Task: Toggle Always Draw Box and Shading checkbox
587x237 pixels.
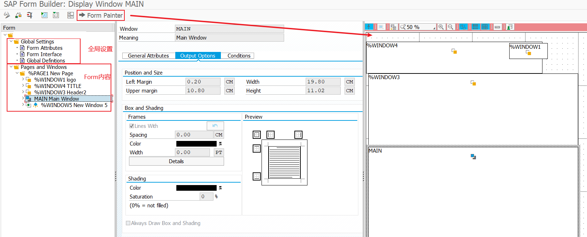Action: click(128, 223)
